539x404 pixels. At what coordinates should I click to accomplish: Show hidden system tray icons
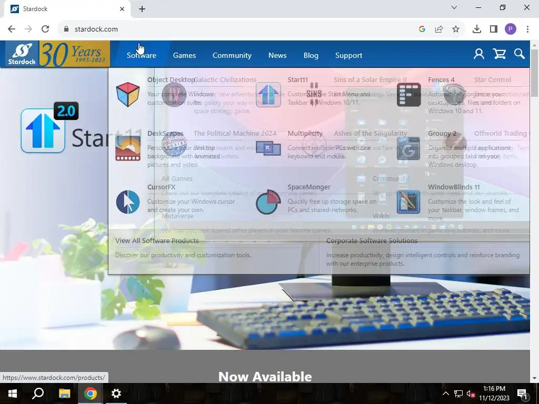[445, 393]
